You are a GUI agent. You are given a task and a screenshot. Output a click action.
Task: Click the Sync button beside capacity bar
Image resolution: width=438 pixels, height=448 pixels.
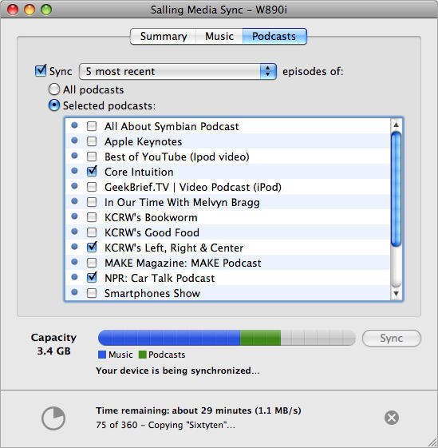(x=391, y=339)
